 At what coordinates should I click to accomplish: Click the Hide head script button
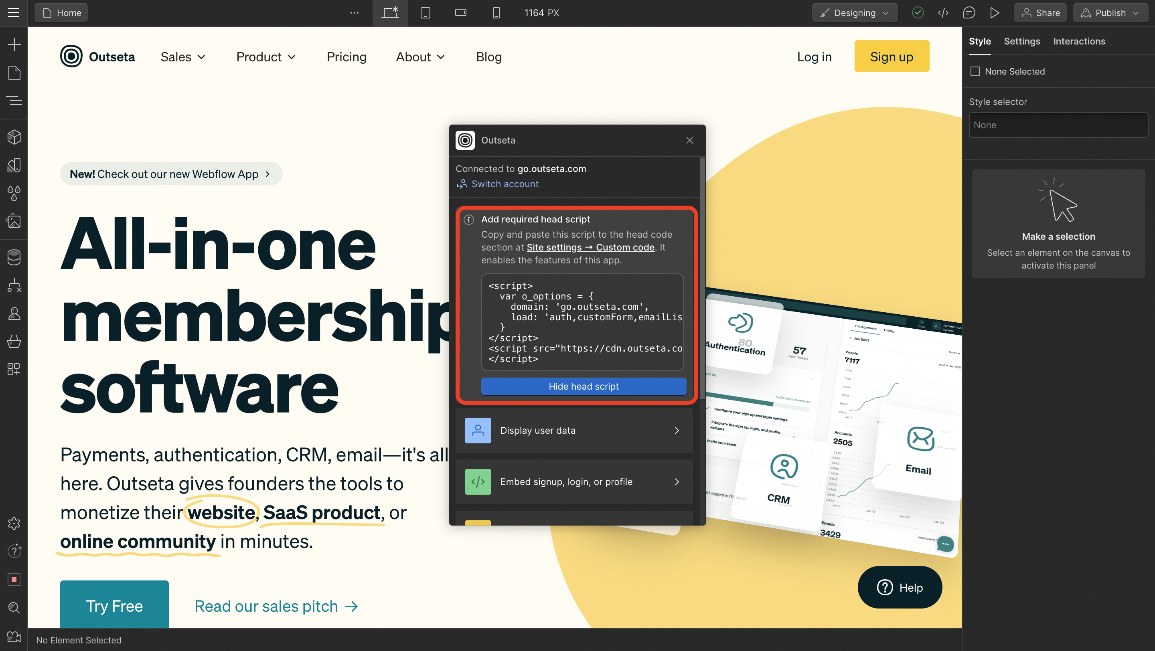(584, 386)
